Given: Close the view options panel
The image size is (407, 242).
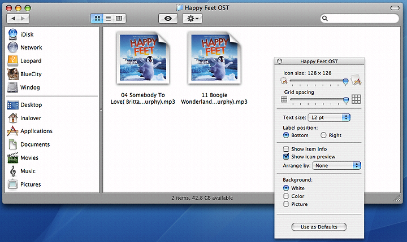Looking at the screenshot, I should pyautogui.click(x=280, y=61).
